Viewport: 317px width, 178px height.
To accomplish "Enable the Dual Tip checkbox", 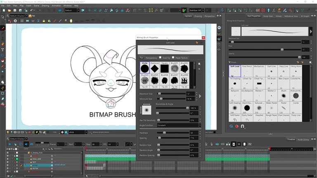I will pos(161,58).
